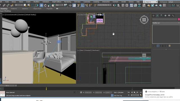
Task: Click the Add Time Tag label
Action: [118, 95]
